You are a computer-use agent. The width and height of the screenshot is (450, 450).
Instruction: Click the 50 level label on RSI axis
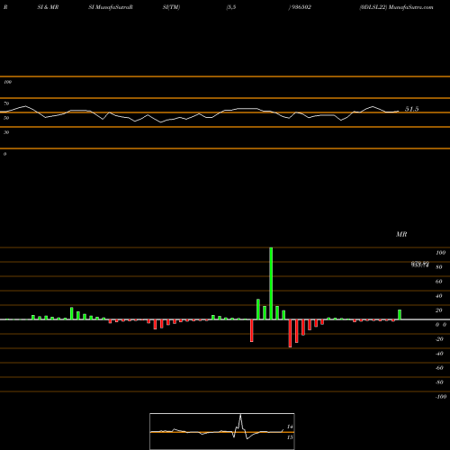6,118
